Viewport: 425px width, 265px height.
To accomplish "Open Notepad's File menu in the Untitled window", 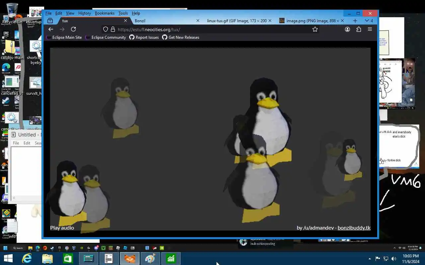I will coord(16,143).
